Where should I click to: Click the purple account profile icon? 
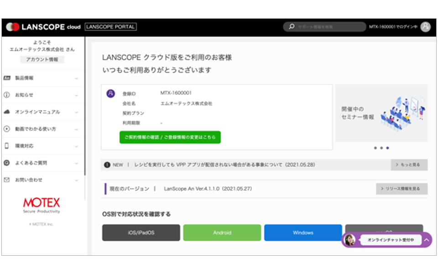coord(110,93)
